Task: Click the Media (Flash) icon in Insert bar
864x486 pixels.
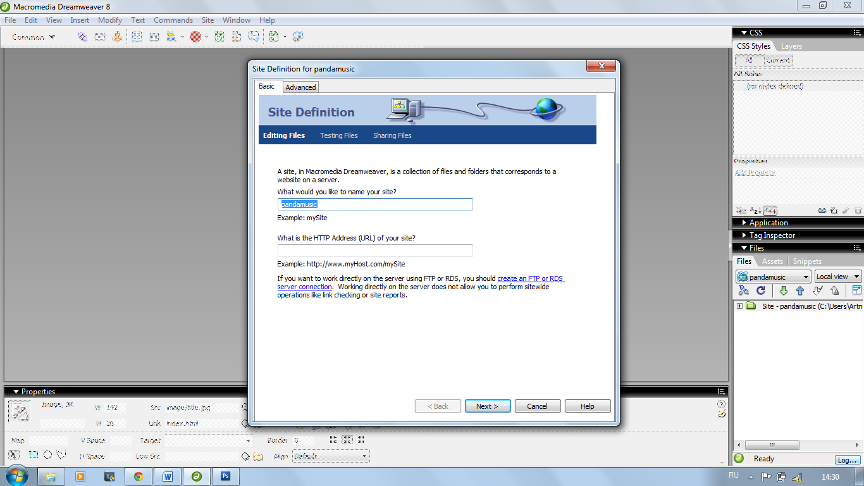Action: pos(195,37)
